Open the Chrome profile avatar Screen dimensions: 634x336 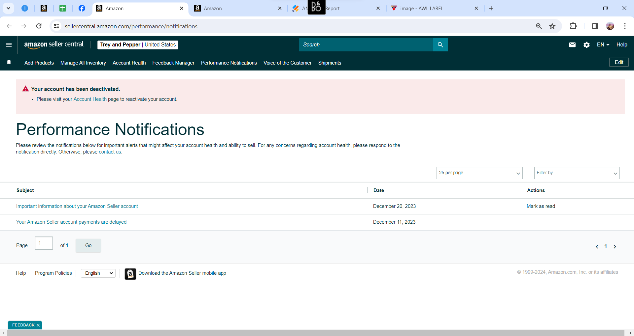point(610,26)
